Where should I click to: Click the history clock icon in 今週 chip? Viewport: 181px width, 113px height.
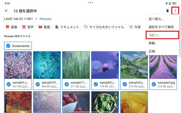coord(131,27)
